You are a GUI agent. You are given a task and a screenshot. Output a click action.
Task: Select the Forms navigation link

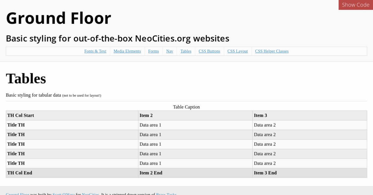pyautogui.click(x=153, y=51)
